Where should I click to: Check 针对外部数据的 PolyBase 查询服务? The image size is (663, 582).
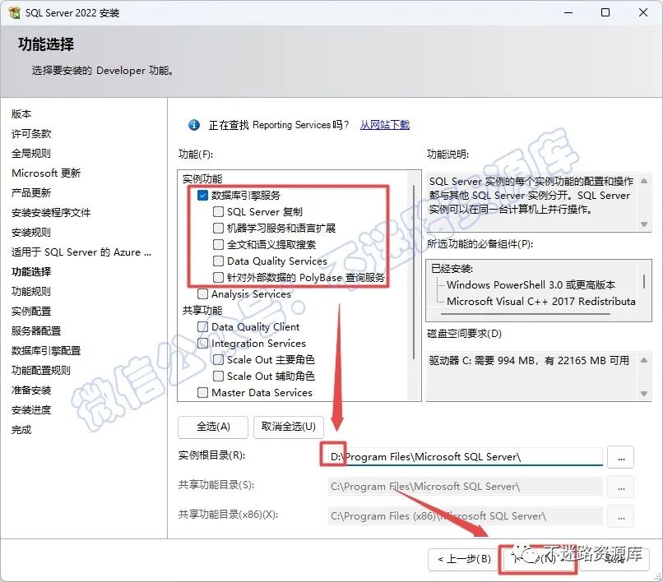click(x=218, y=277)
